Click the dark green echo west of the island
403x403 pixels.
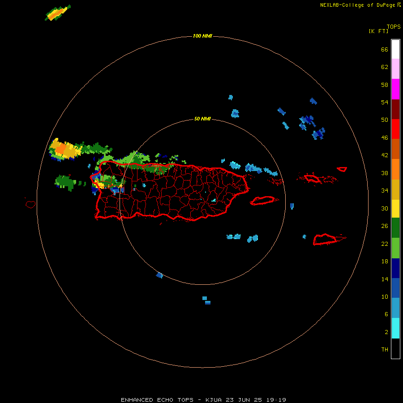(x=66, y=182)
